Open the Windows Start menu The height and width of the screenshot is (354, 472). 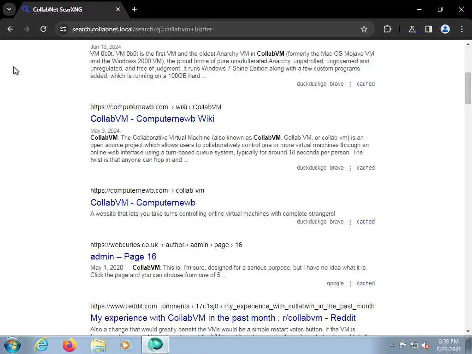tap(12, 345)
